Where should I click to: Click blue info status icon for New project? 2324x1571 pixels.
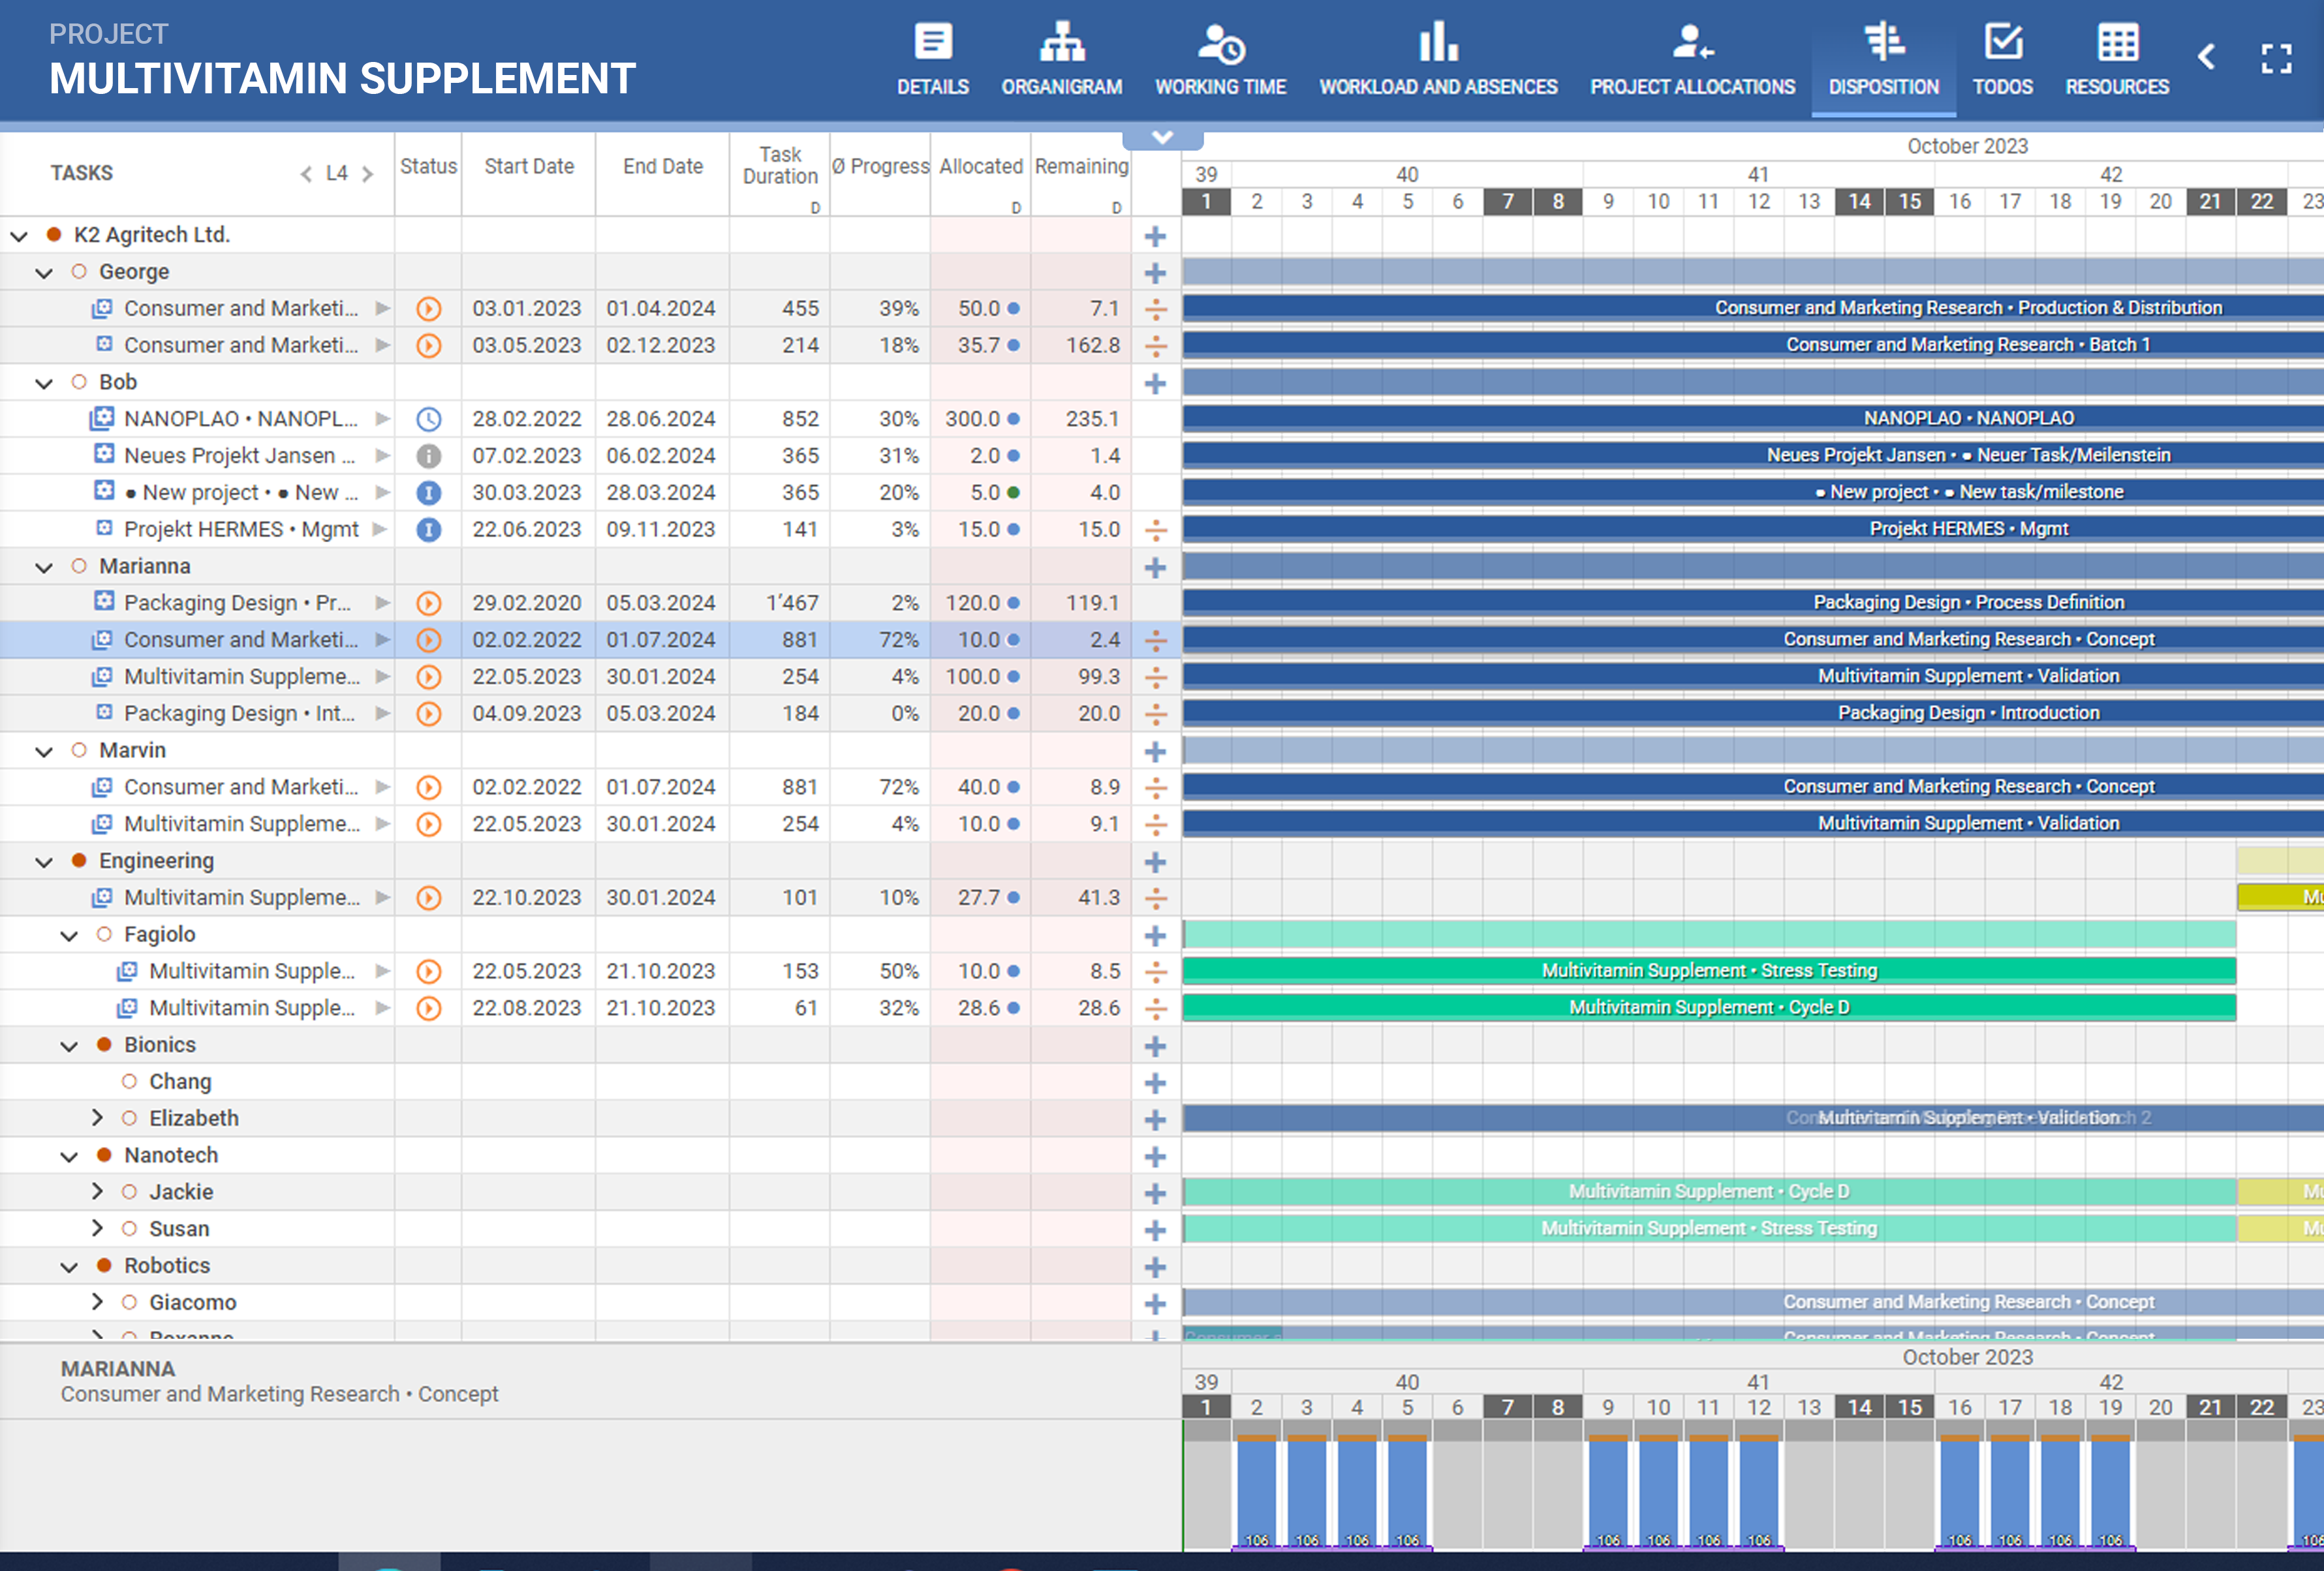coord(428,493)
